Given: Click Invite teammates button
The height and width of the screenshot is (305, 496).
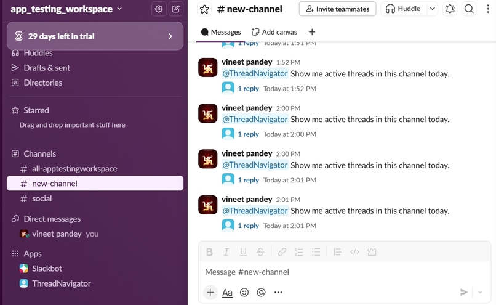Looking at the screenshot, I should click(337, 9).
